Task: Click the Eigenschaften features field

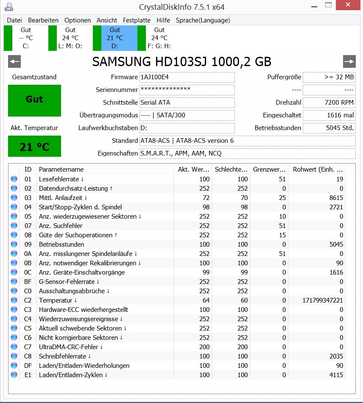Action: (x=248, y=153)
